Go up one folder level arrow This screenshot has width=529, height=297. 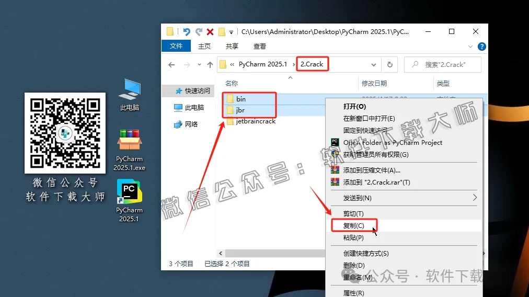coord(210,64)
